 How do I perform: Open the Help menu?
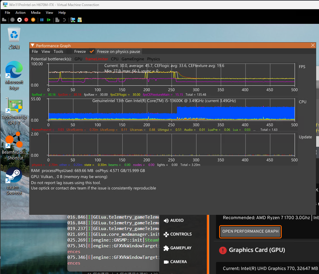tap(62, 12)
